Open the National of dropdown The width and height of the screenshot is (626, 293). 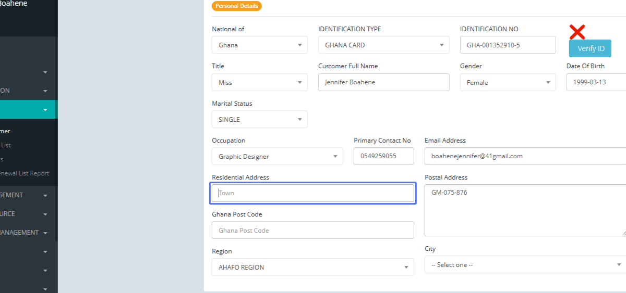point(259,45)
